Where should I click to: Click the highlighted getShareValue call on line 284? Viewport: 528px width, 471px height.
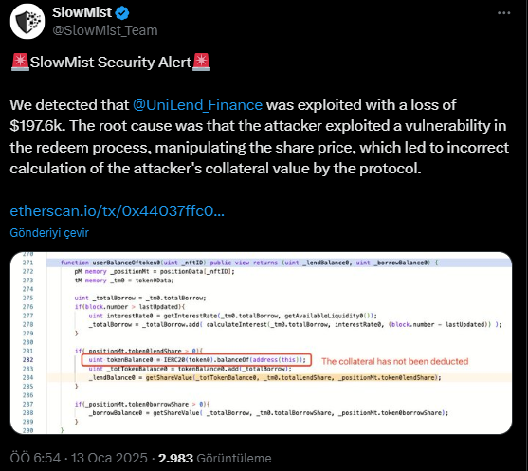tap(293, 378)
